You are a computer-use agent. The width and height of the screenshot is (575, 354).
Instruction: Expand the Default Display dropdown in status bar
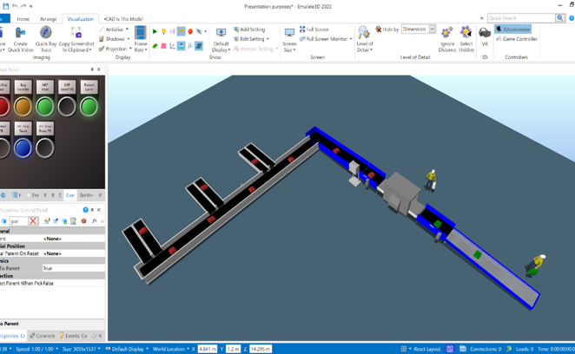tap(129, 349)
